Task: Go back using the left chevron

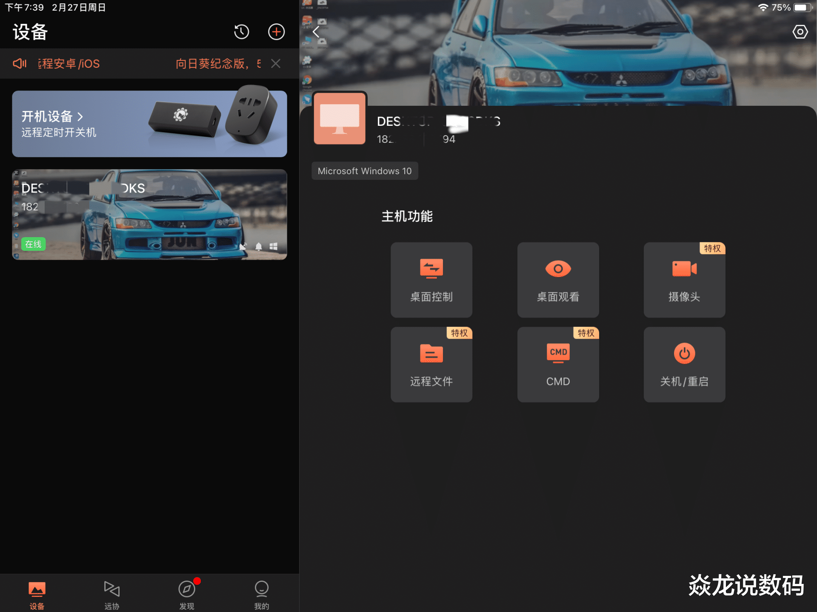Action: click(x=316, y=32)
